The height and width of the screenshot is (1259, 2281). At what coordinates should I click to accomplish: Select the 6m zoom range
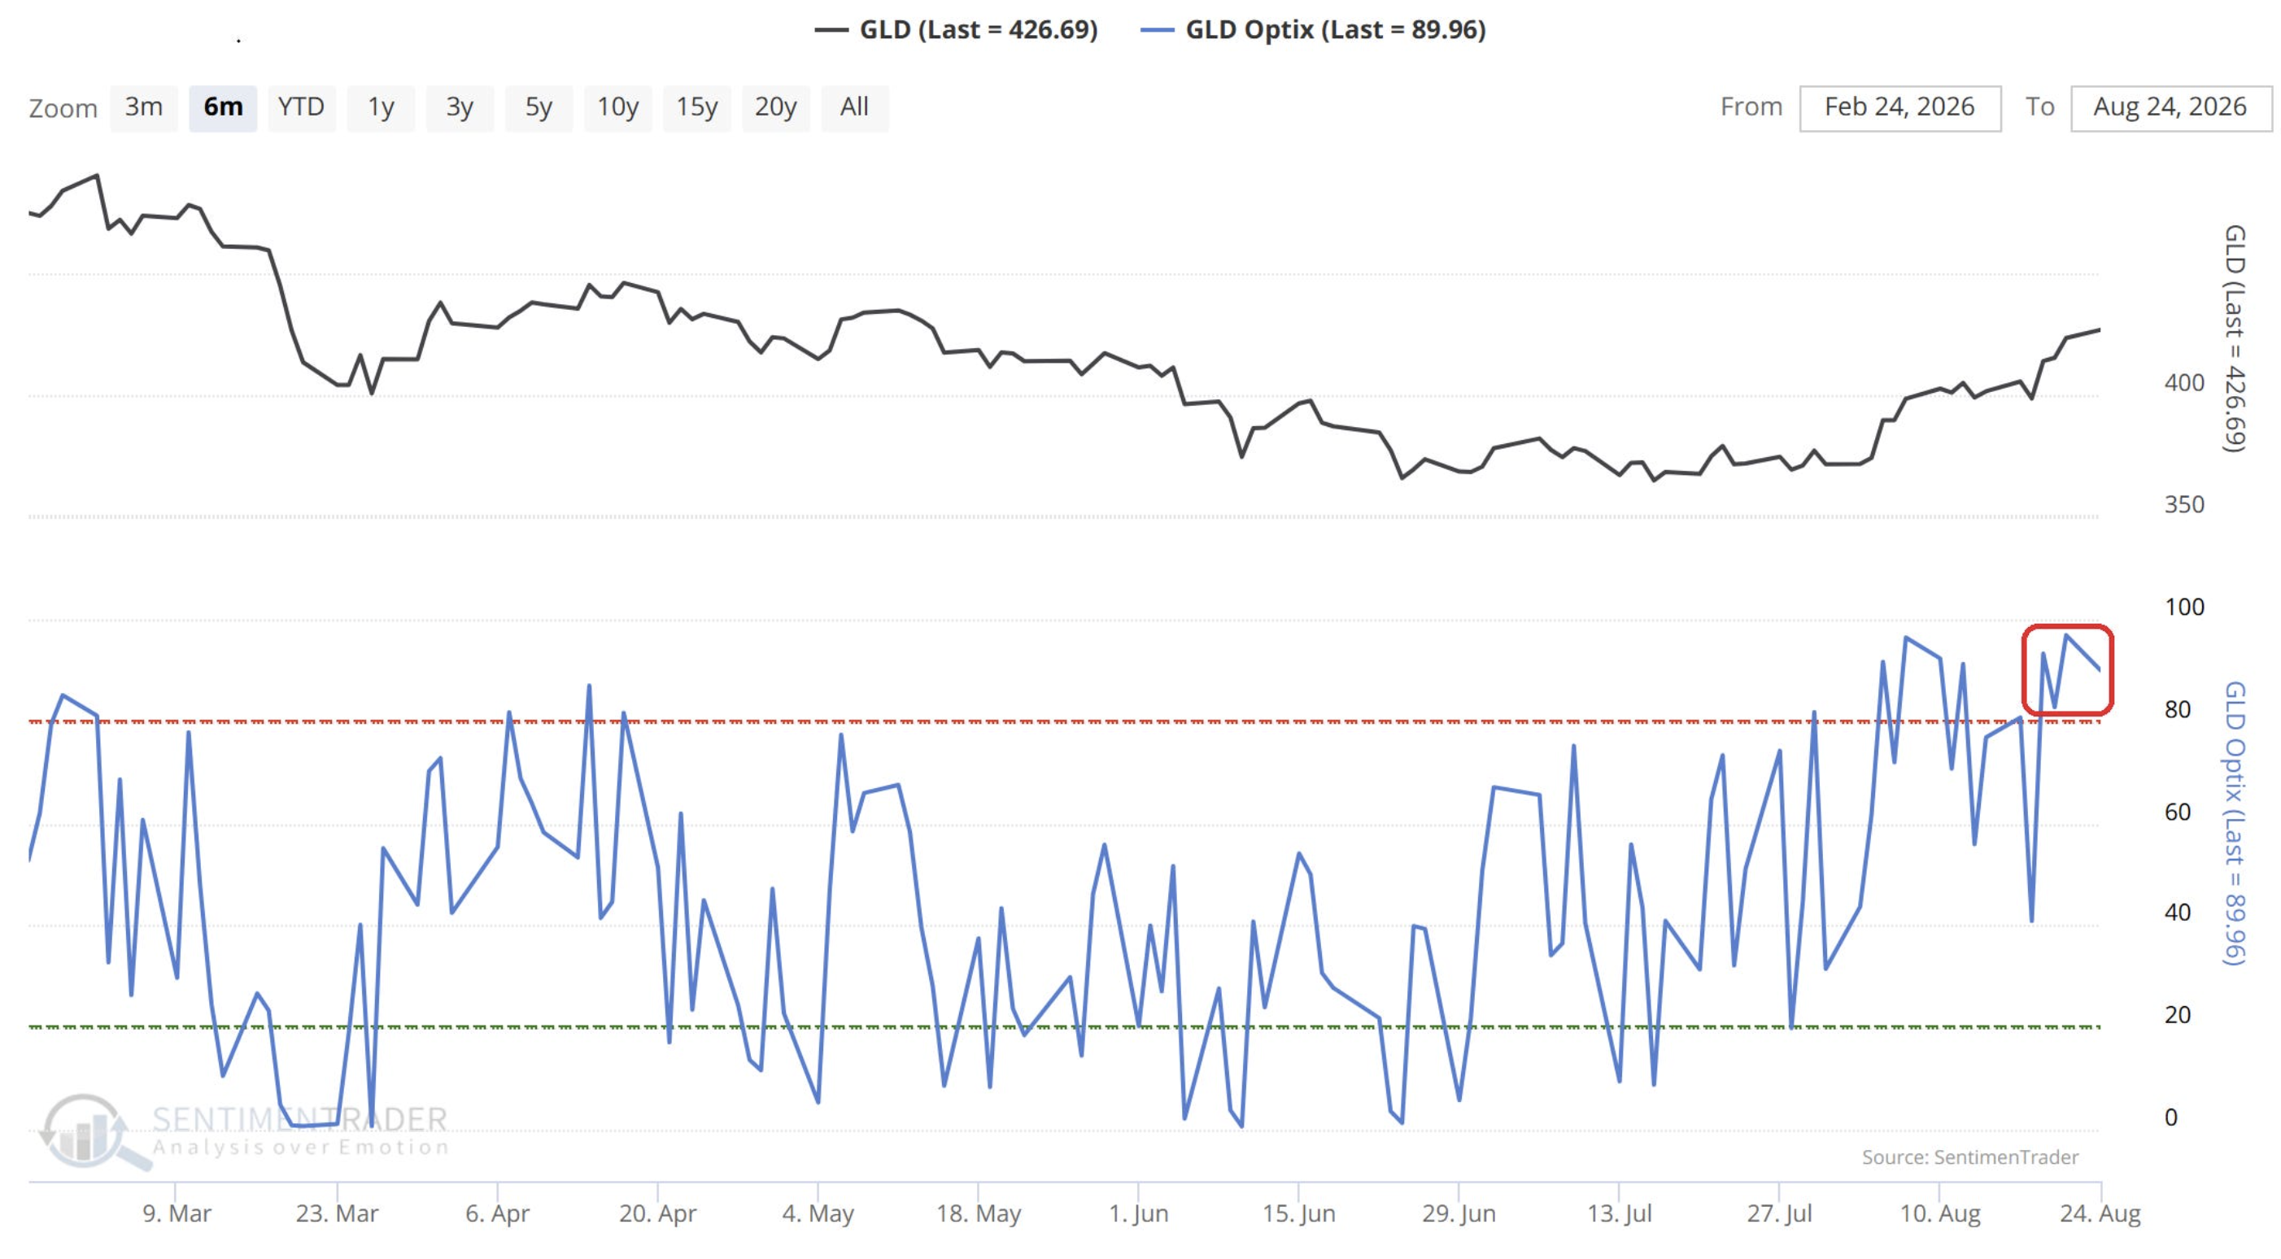pos(223,108)
